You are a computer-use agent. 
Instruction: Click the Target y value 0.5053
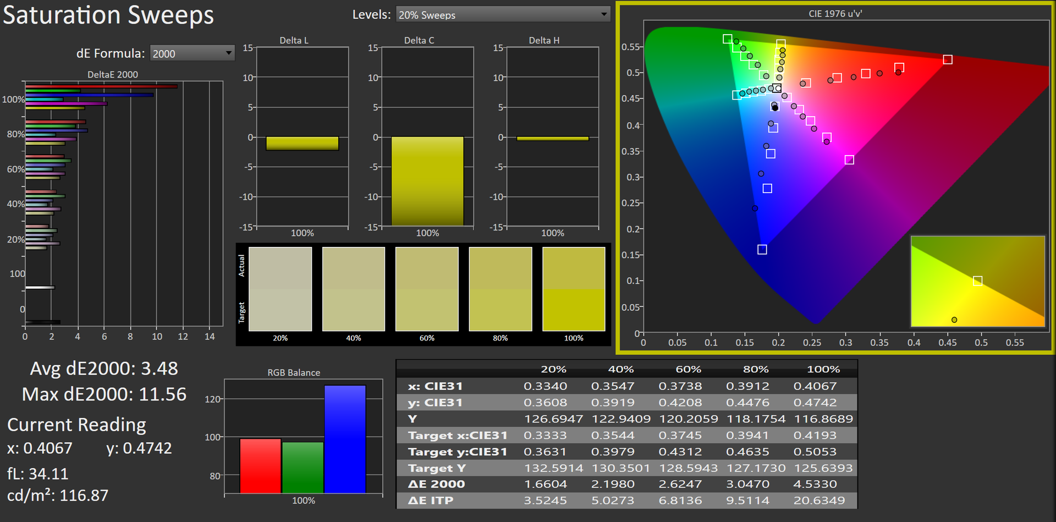coord(815,452)
